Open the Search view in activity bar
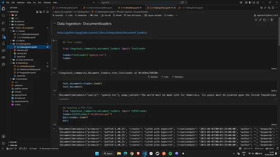Viewport: 280px width, 157px height. [3, 16]
